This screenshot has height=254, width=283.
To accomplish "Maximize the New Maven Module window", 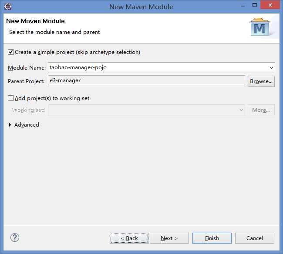I will click(255, 5).
